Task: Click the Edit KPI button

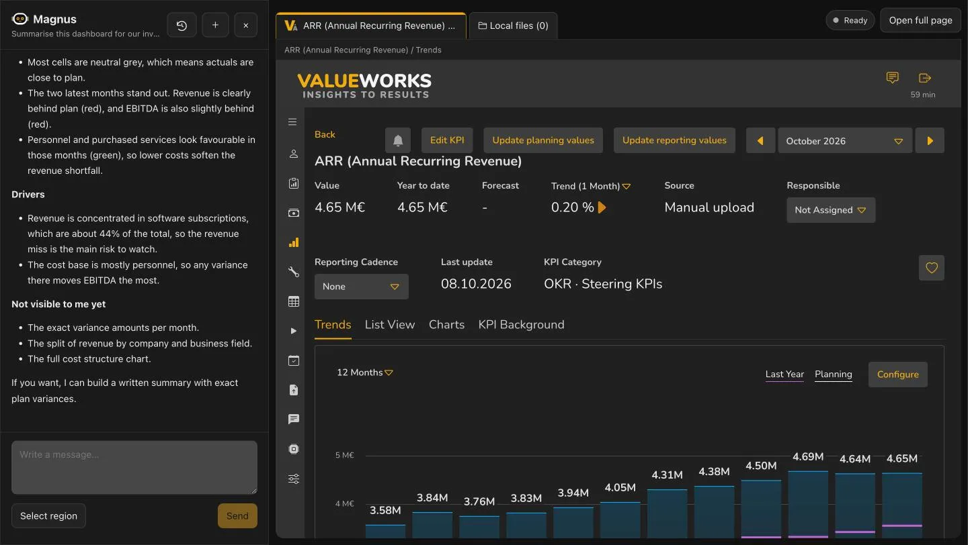Action: [447, 140]
